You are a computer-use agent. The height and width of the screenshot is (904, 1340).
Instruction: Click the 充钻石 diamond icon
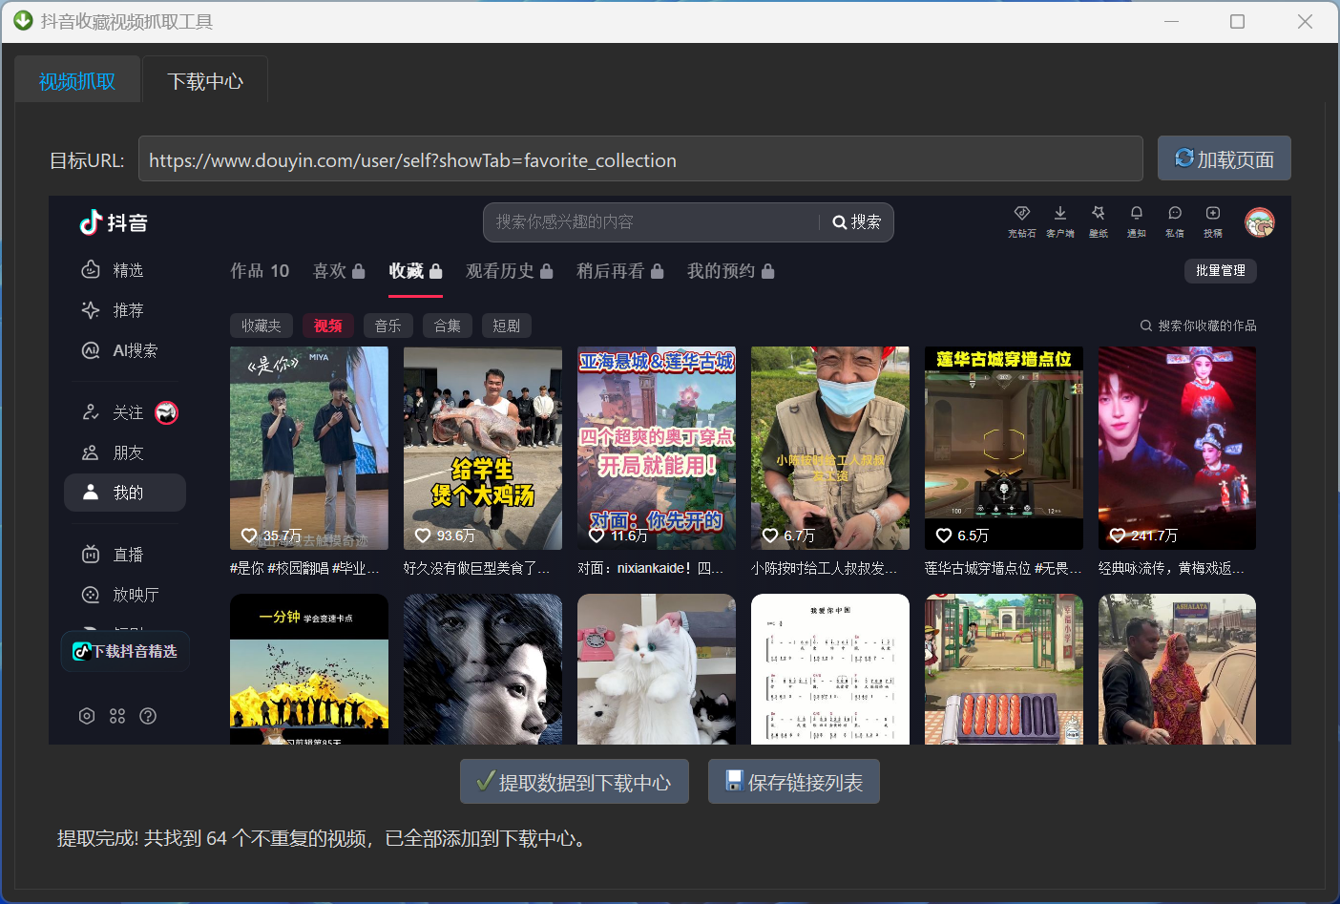coord(1021,214)
